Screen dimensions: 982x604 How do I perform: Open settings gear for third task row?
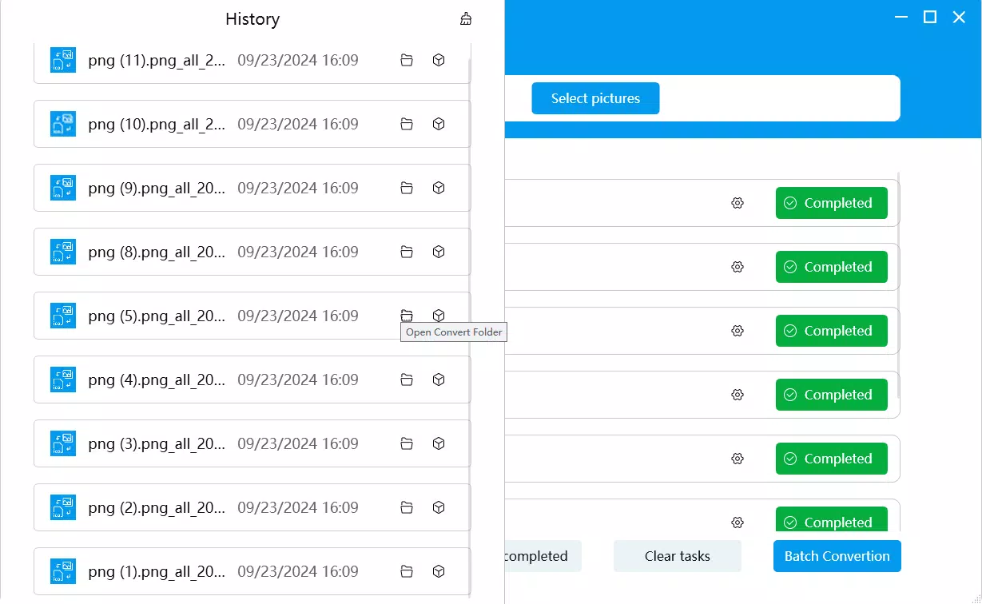coord(737,331)
